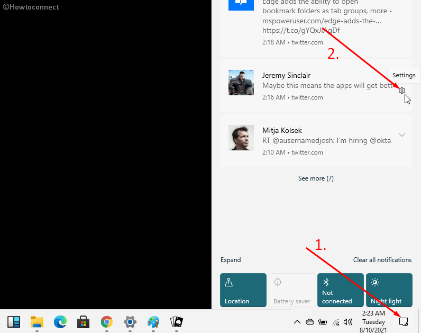
Task: Launch Google Chrome from taskbar
Action: pos(107,322)
